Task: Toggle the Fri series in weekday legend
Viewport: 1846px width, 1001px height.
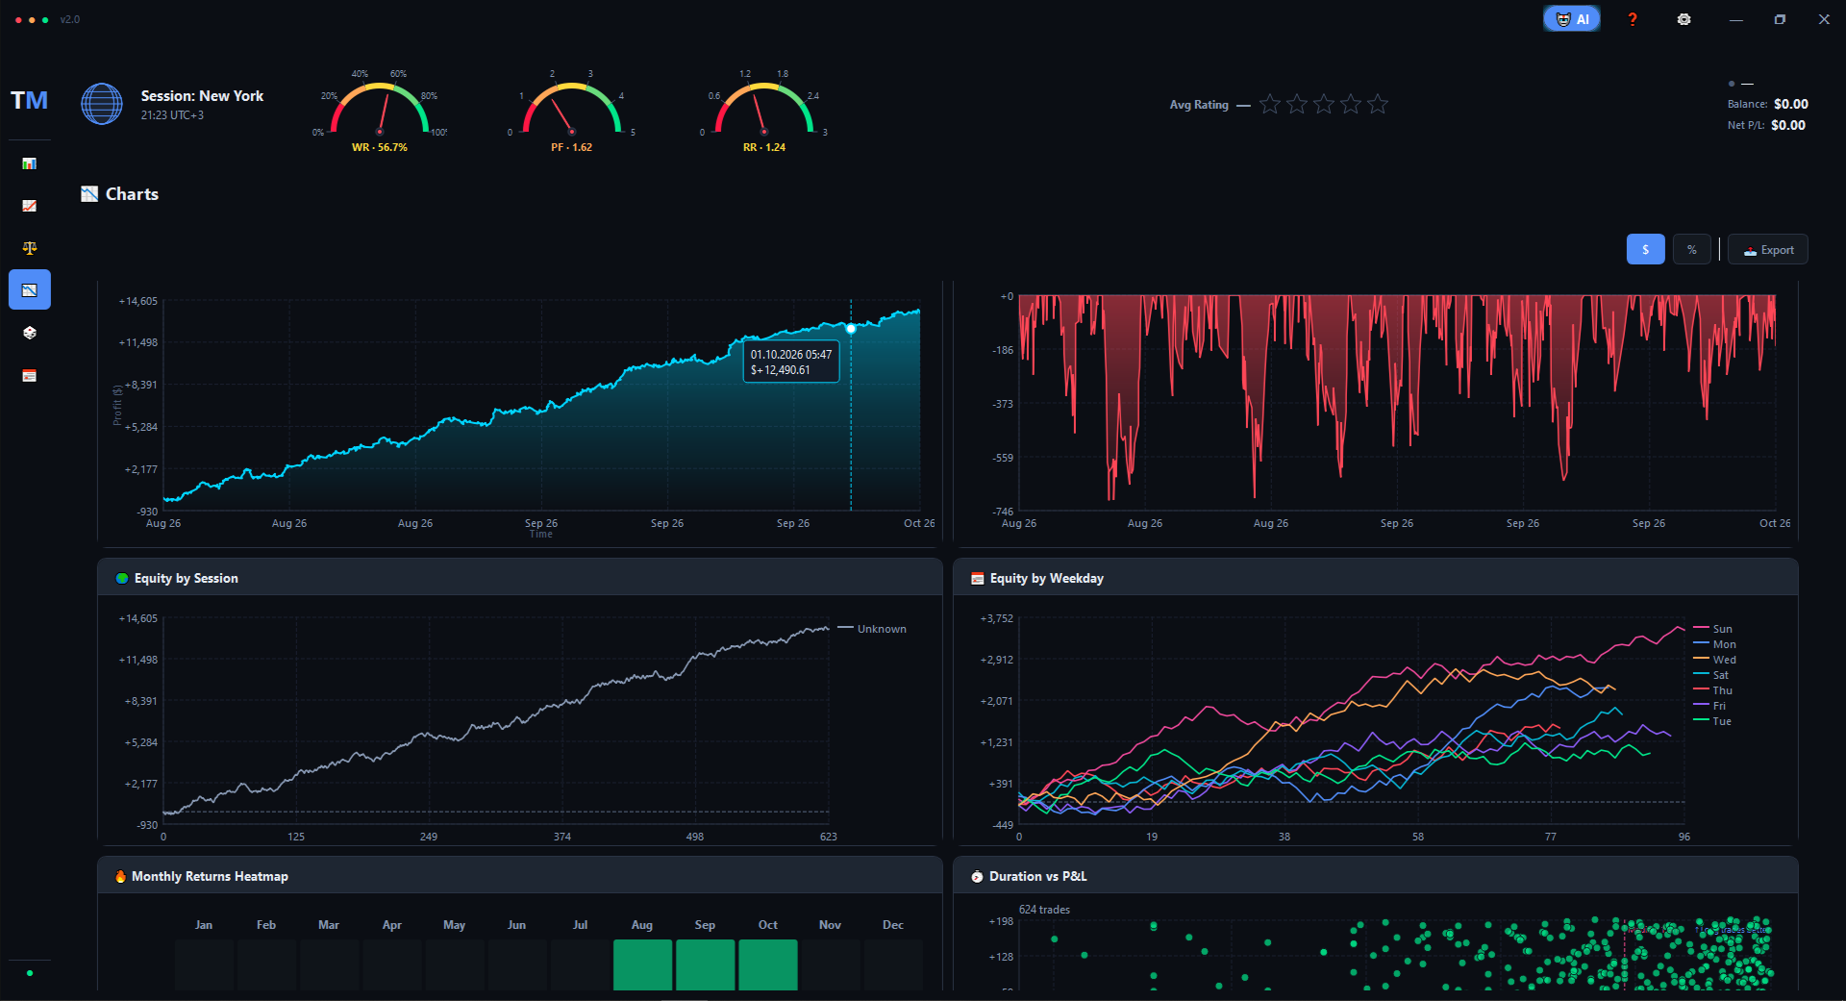Action: (x=1710, y=706)
